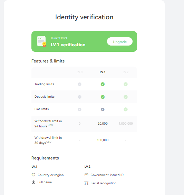
Task: Click LV.0 cross icon for Deposit limits
Action: 80,97
